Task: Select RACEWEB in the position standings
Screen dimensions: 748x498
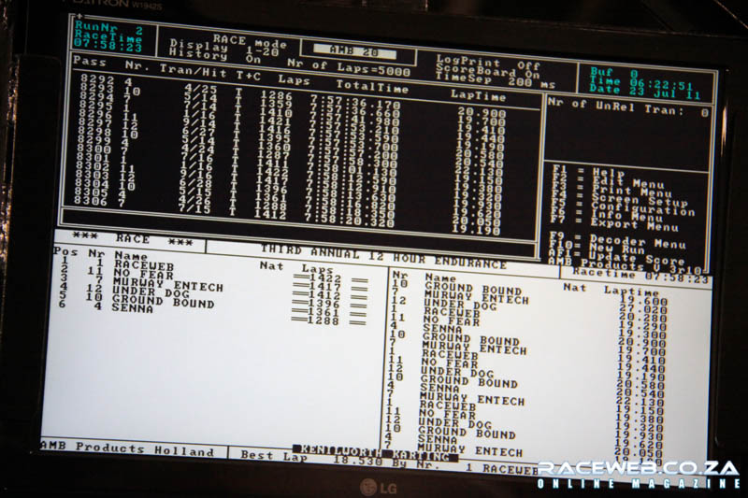Action: (140, 265)
